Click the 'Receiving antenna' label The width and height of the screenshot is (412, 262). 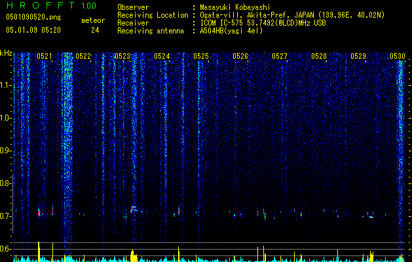tap(151, 31)
